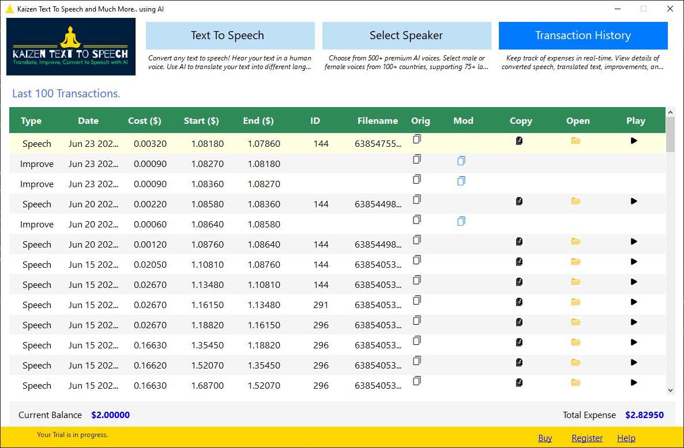The width and height of the screenshot is (684, 448).
Task: Copy original text of Improve row costing 0.00060
Action: point(417,219)
